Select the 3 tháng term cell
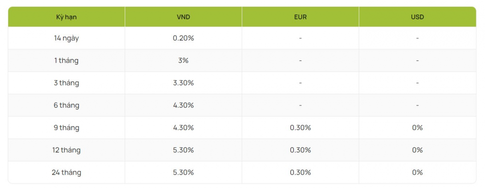The image size is (485, 188). point(66,83)
